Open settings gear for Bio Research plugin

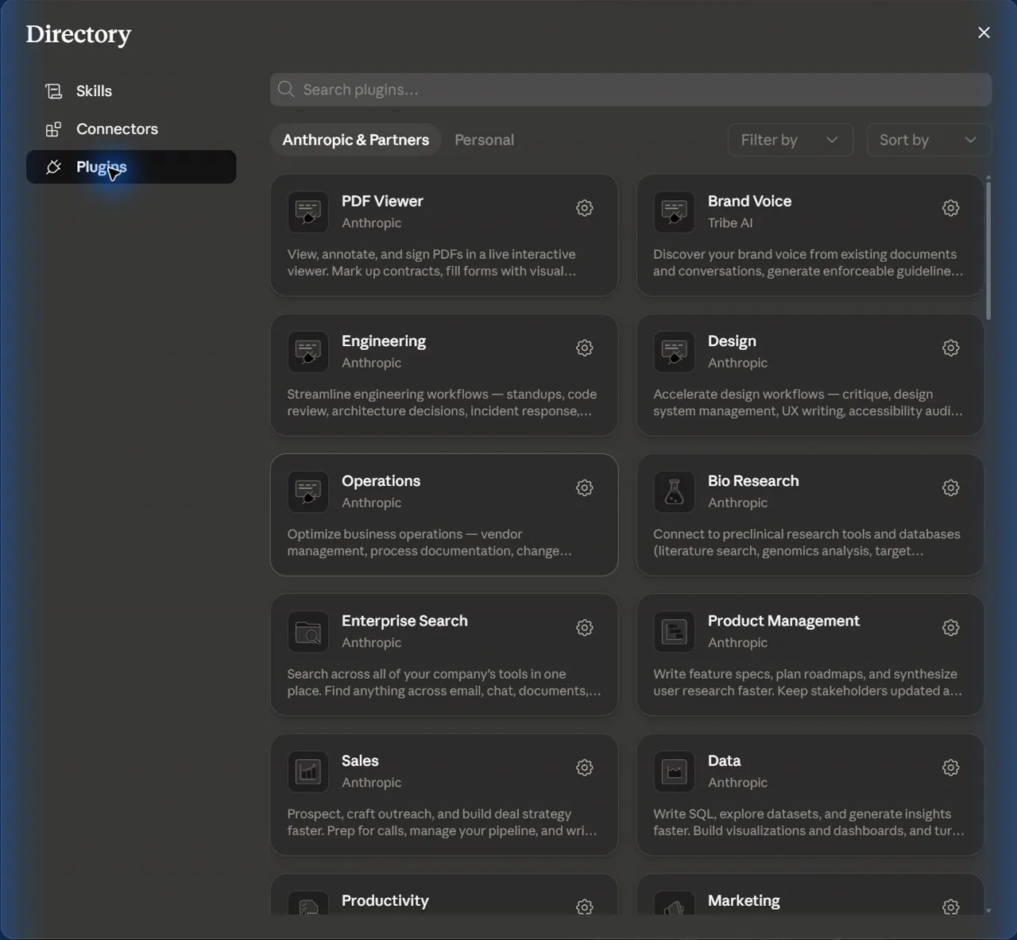pyautogui.click(x=951, y=487)
